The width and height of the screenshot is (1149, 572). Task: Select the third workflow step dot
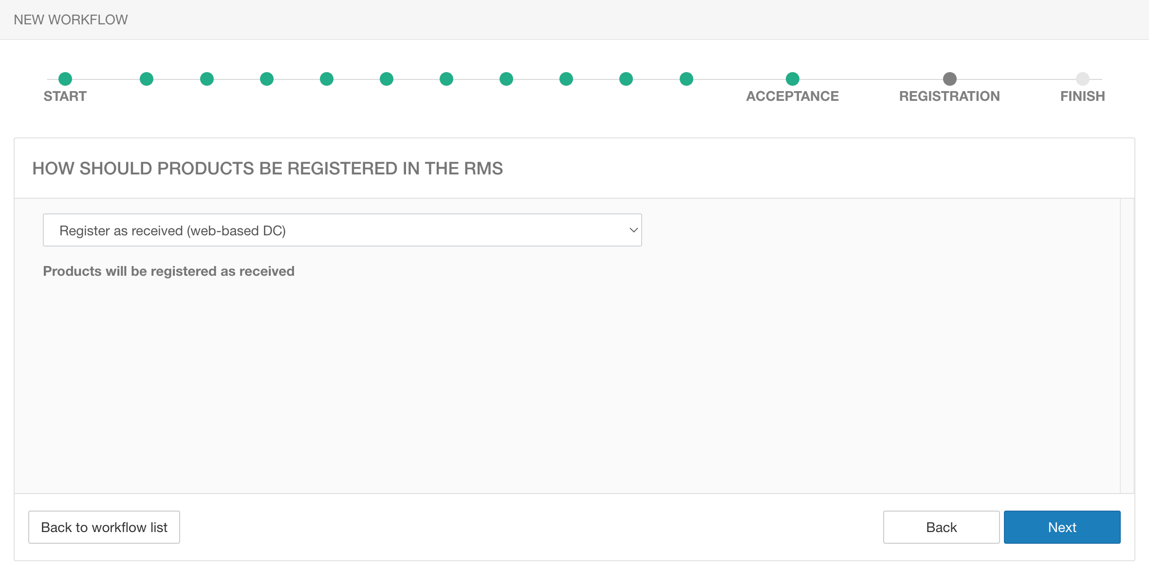[x=207, y=79]
